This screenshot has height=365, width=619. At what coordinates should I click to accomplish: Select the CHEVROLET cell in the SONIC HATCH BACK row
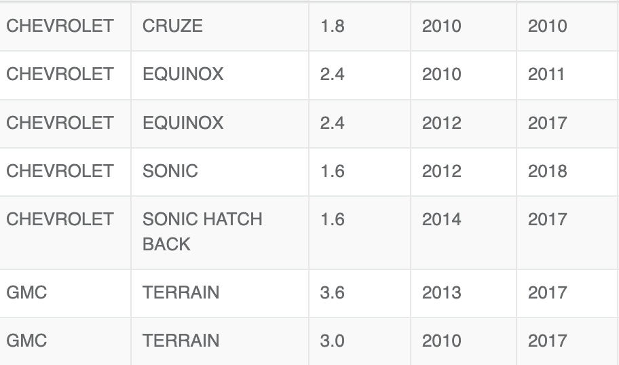65,233
